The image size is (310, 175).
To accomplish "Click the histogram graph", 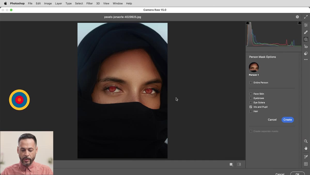I will point(274,34).
